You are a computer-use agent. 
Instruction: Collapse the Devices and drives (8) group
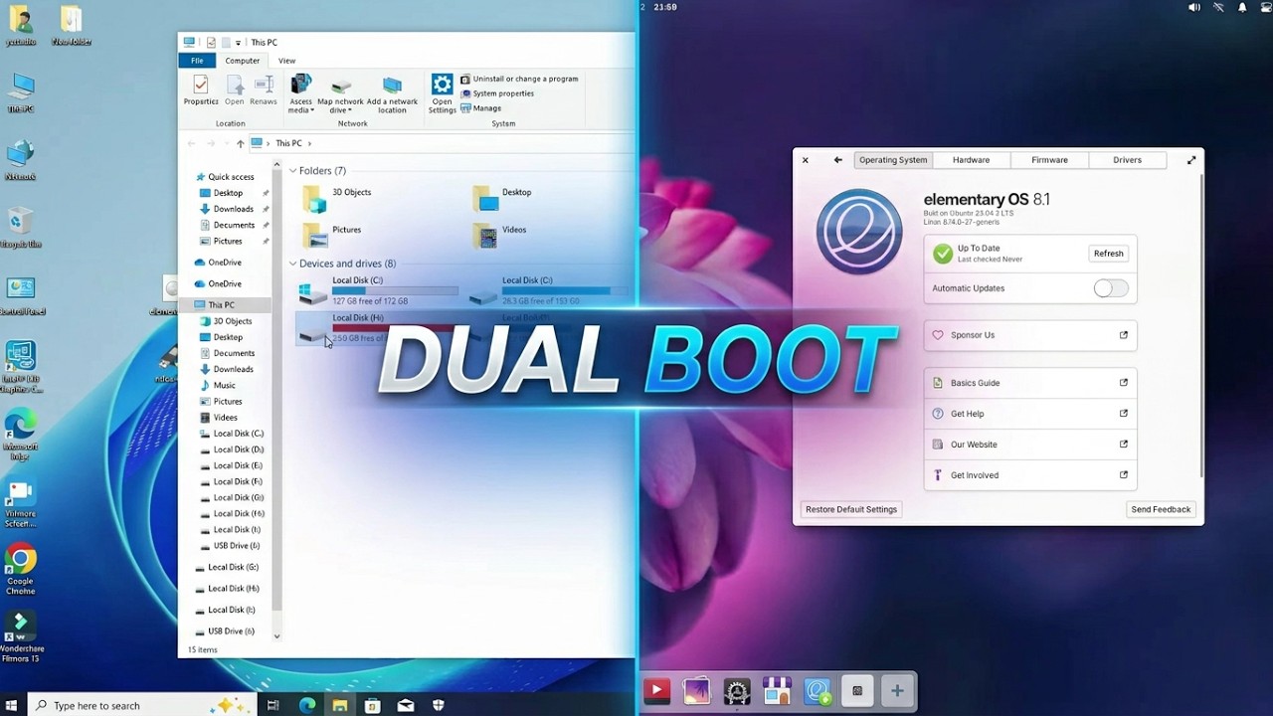pyautogui.click(x=293, y=264)
